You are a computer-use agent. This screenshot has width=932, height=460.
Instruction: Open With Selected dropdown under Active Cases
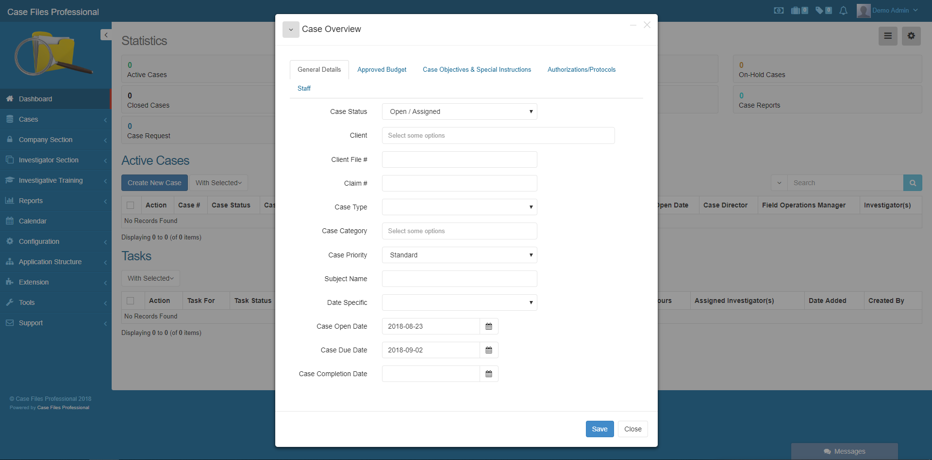218,183
